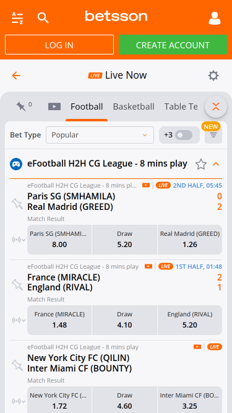Click the betsson logo

click(116, 16)
